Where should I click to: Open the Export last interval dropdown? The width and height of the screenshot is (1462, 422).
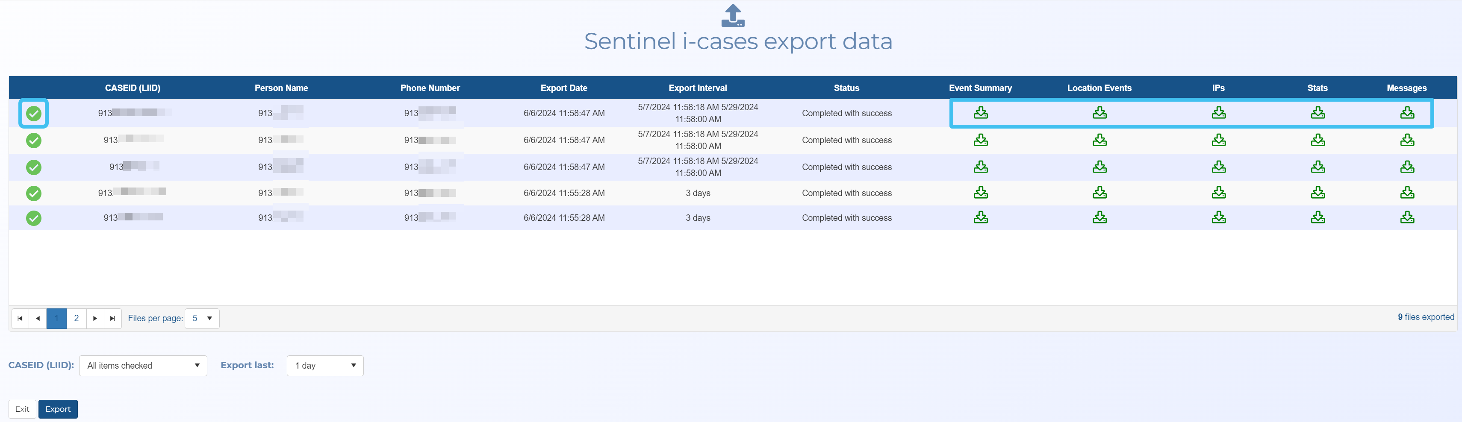pos(325,366)
